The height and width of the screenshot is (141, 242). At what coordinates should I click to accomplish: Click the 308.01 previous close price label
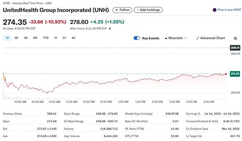[x=235, y=48]
